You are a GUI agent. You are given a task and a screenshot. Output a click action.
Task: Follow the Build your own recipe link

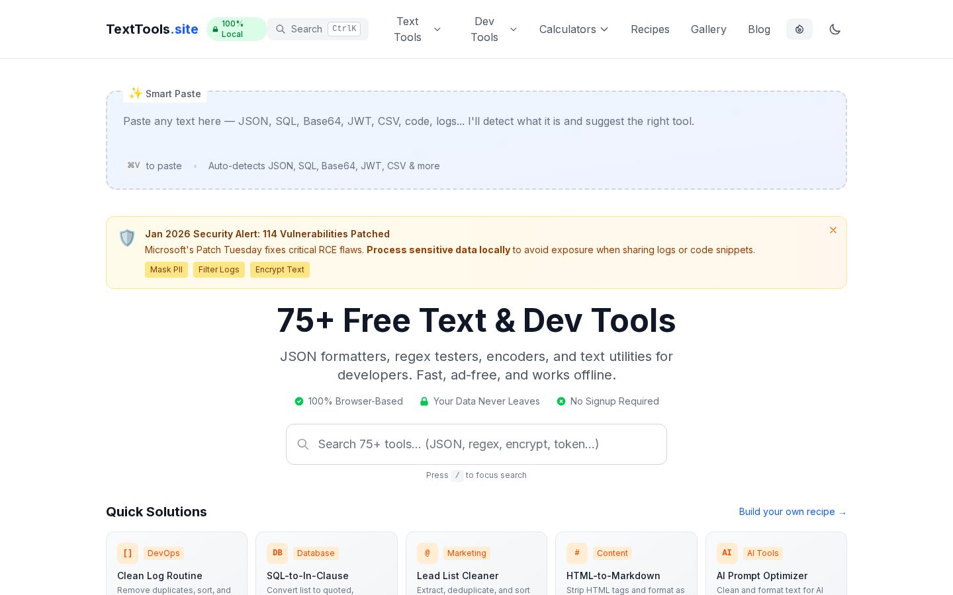(793, 512)
